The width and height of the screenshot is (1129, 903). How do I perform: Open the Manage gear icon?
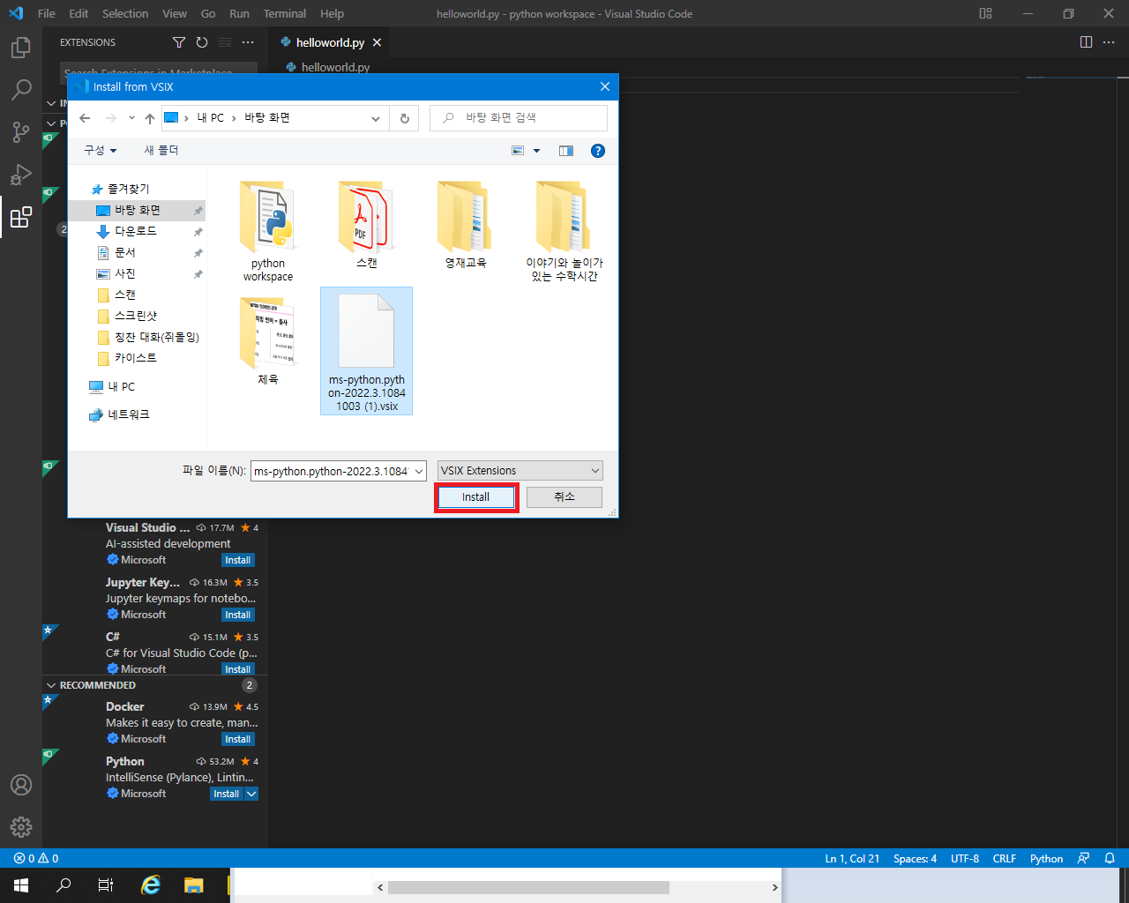click(21, 827)
